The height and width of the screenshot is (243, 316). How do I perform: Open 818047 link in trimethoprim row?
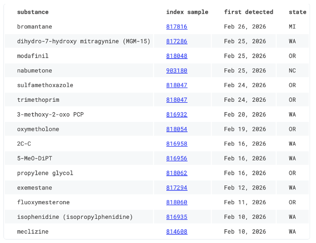(x=176, y=100)
